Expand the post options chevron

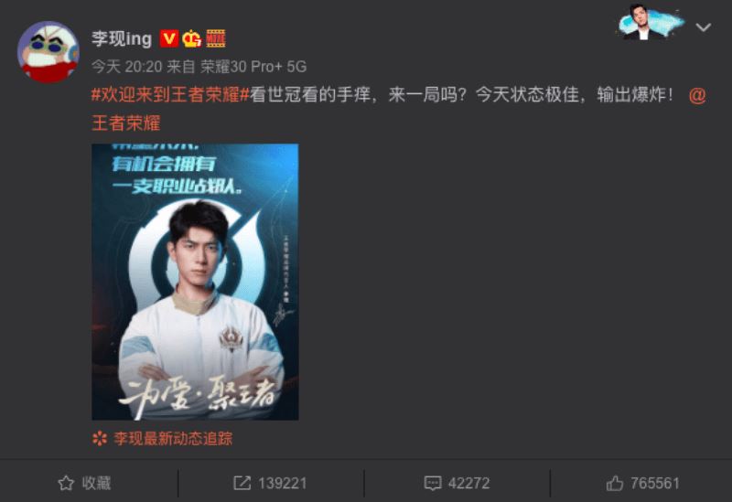[x=703, y=27]
